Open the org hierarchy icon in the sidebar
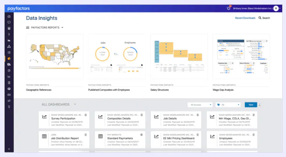286x157 pixels. point(9,47)
